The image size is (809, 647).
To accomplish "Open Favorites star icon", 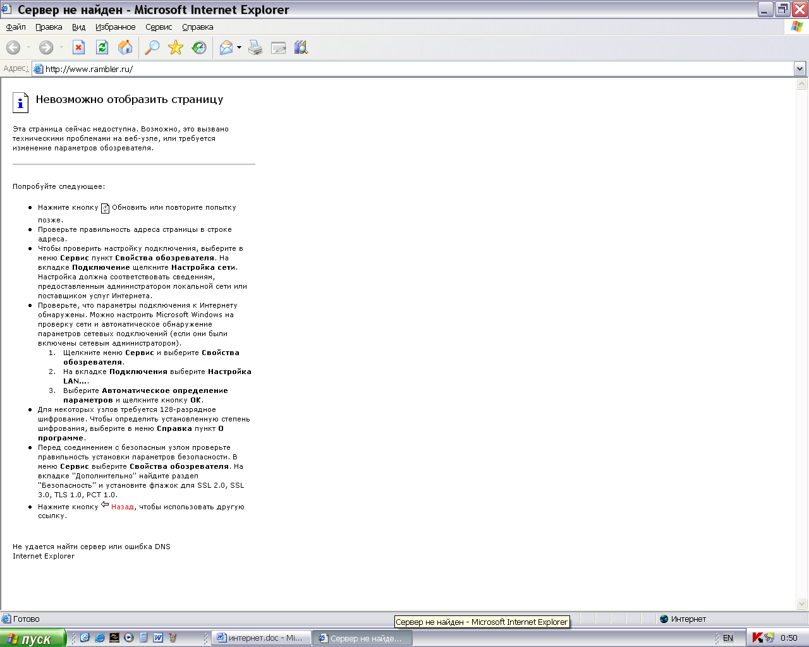I will [x=176, y=47].
